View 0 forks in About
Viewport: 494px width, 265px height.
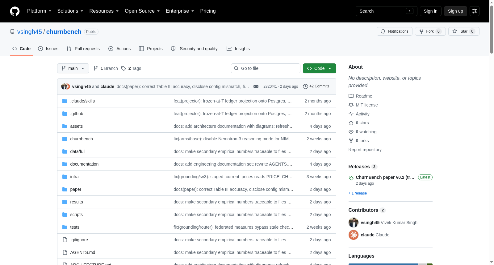(x=359, y=141)
